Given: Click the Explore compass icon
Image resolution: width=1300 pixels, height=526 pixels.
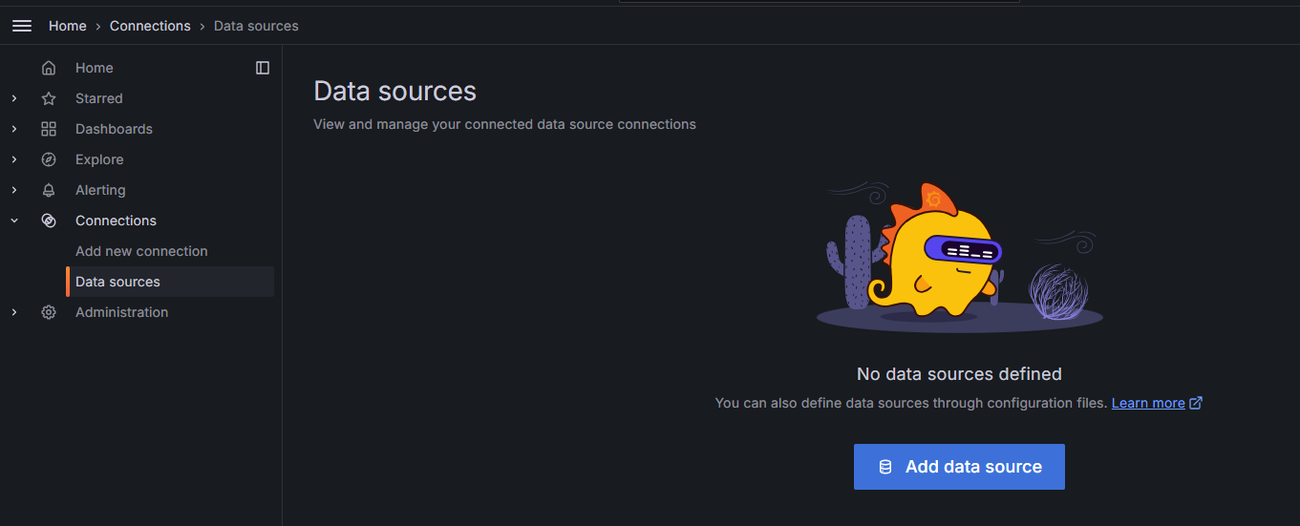Looking at the screenshot, I should tap(49, 159).
